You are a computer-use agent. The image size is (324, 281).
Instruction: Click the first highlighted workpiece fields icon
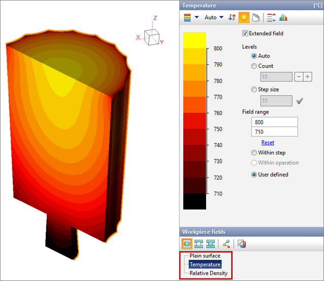point(187,244)
